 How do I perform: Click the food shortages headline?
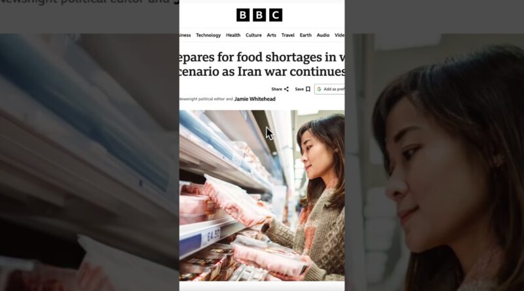click(x=262, y=64)
